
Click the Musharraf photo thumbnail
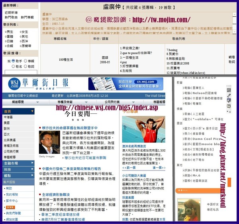[x=49, y=142]
